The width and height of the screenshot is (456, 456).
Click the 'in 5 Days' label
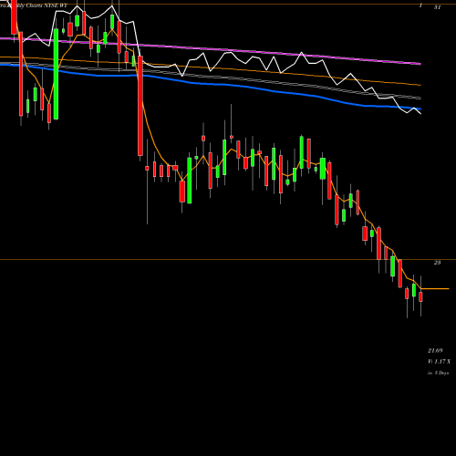pyautogui.click(x=438, y=373)
